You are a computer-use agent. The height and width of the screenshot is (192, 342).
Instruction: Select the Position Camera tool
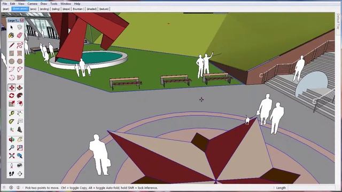click(x=12, y=166)
